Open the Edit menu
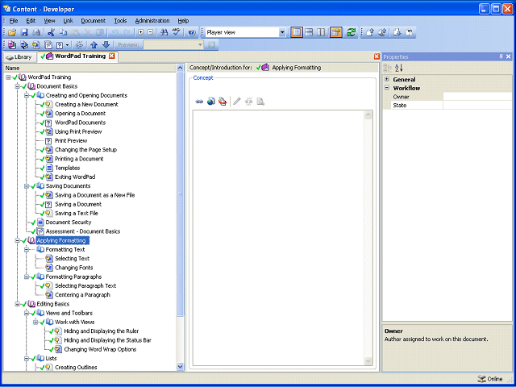 click(31, 21)
